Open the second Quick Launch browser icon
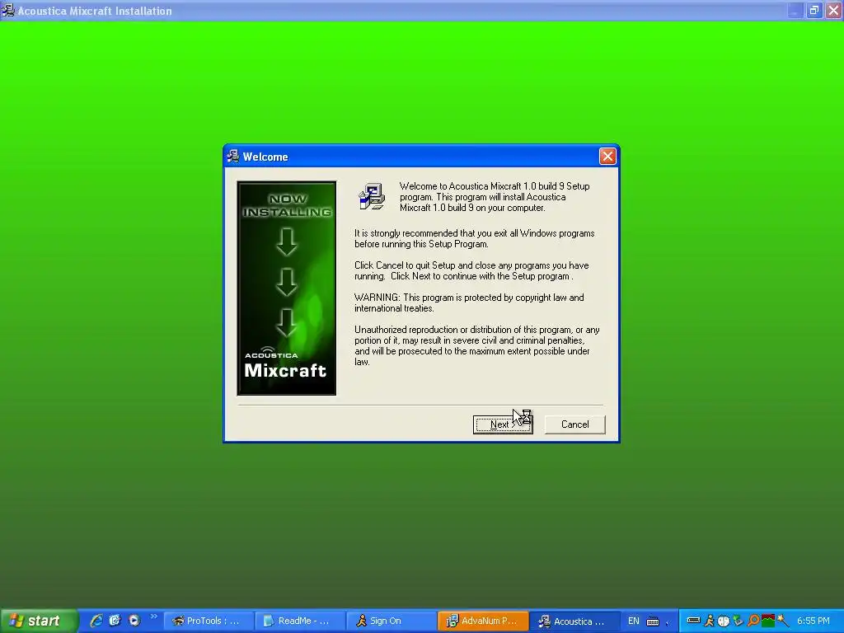The image size is (844, 633). tap(115, 621)
